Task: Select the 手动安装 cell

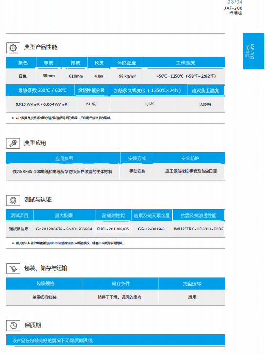Action: [x=137, y=171]
